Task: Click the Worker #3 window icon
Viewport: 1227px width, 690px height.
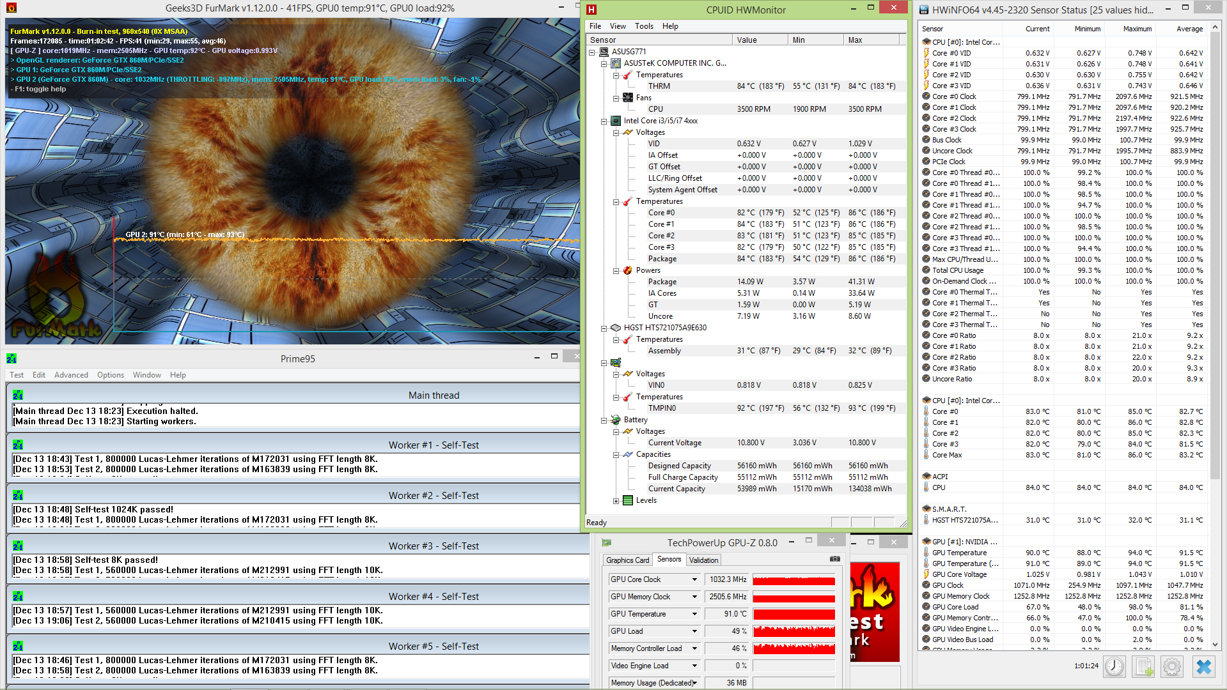Action: click(18, 546)
